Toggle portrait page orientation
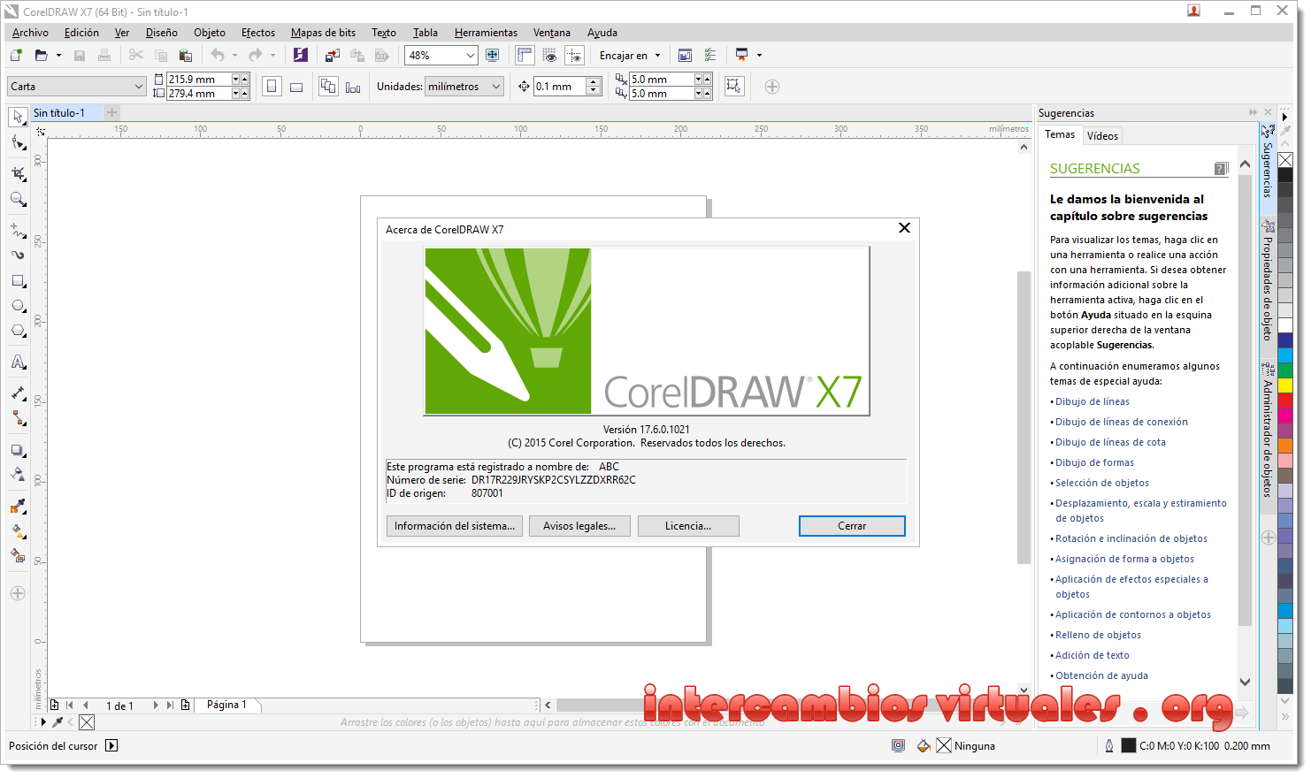Screen dimensions: 1311x778 click(x=271, y=86)
